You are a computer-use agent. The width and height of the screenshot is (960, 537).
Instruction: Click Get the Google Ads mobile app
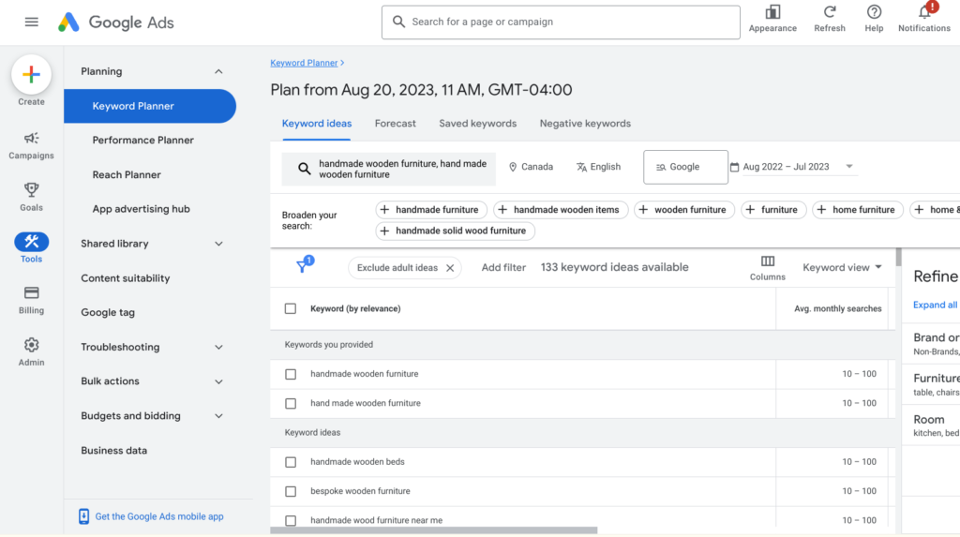159,516
